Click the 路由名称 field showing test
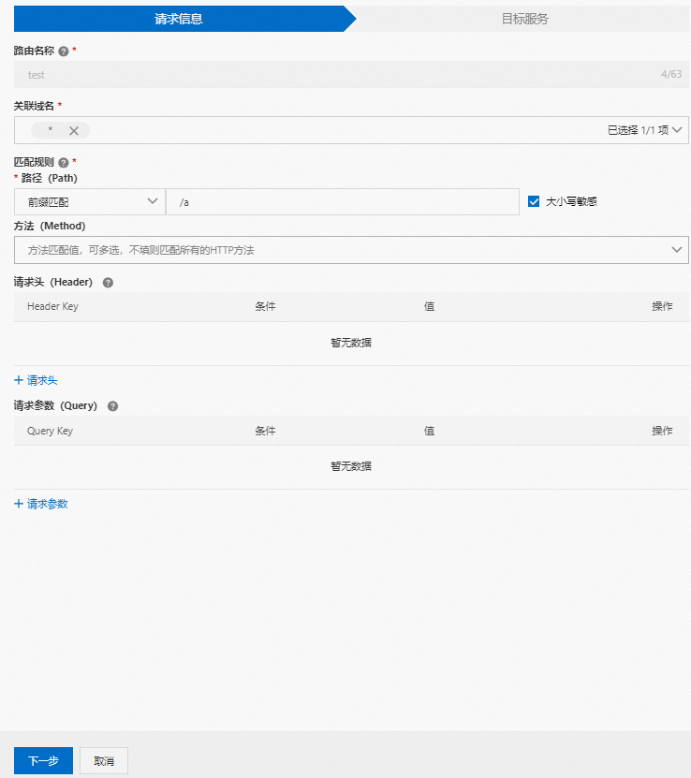Image resolution: width=691 pixels, height=778 pixels. [351, 74]
